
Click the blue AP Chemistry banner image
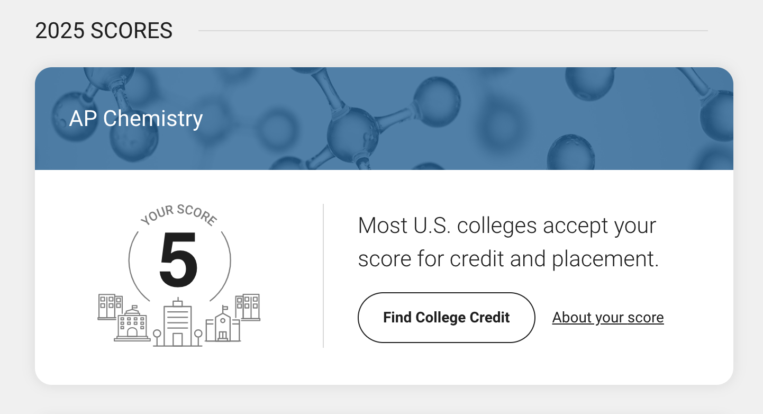(384, 119)
